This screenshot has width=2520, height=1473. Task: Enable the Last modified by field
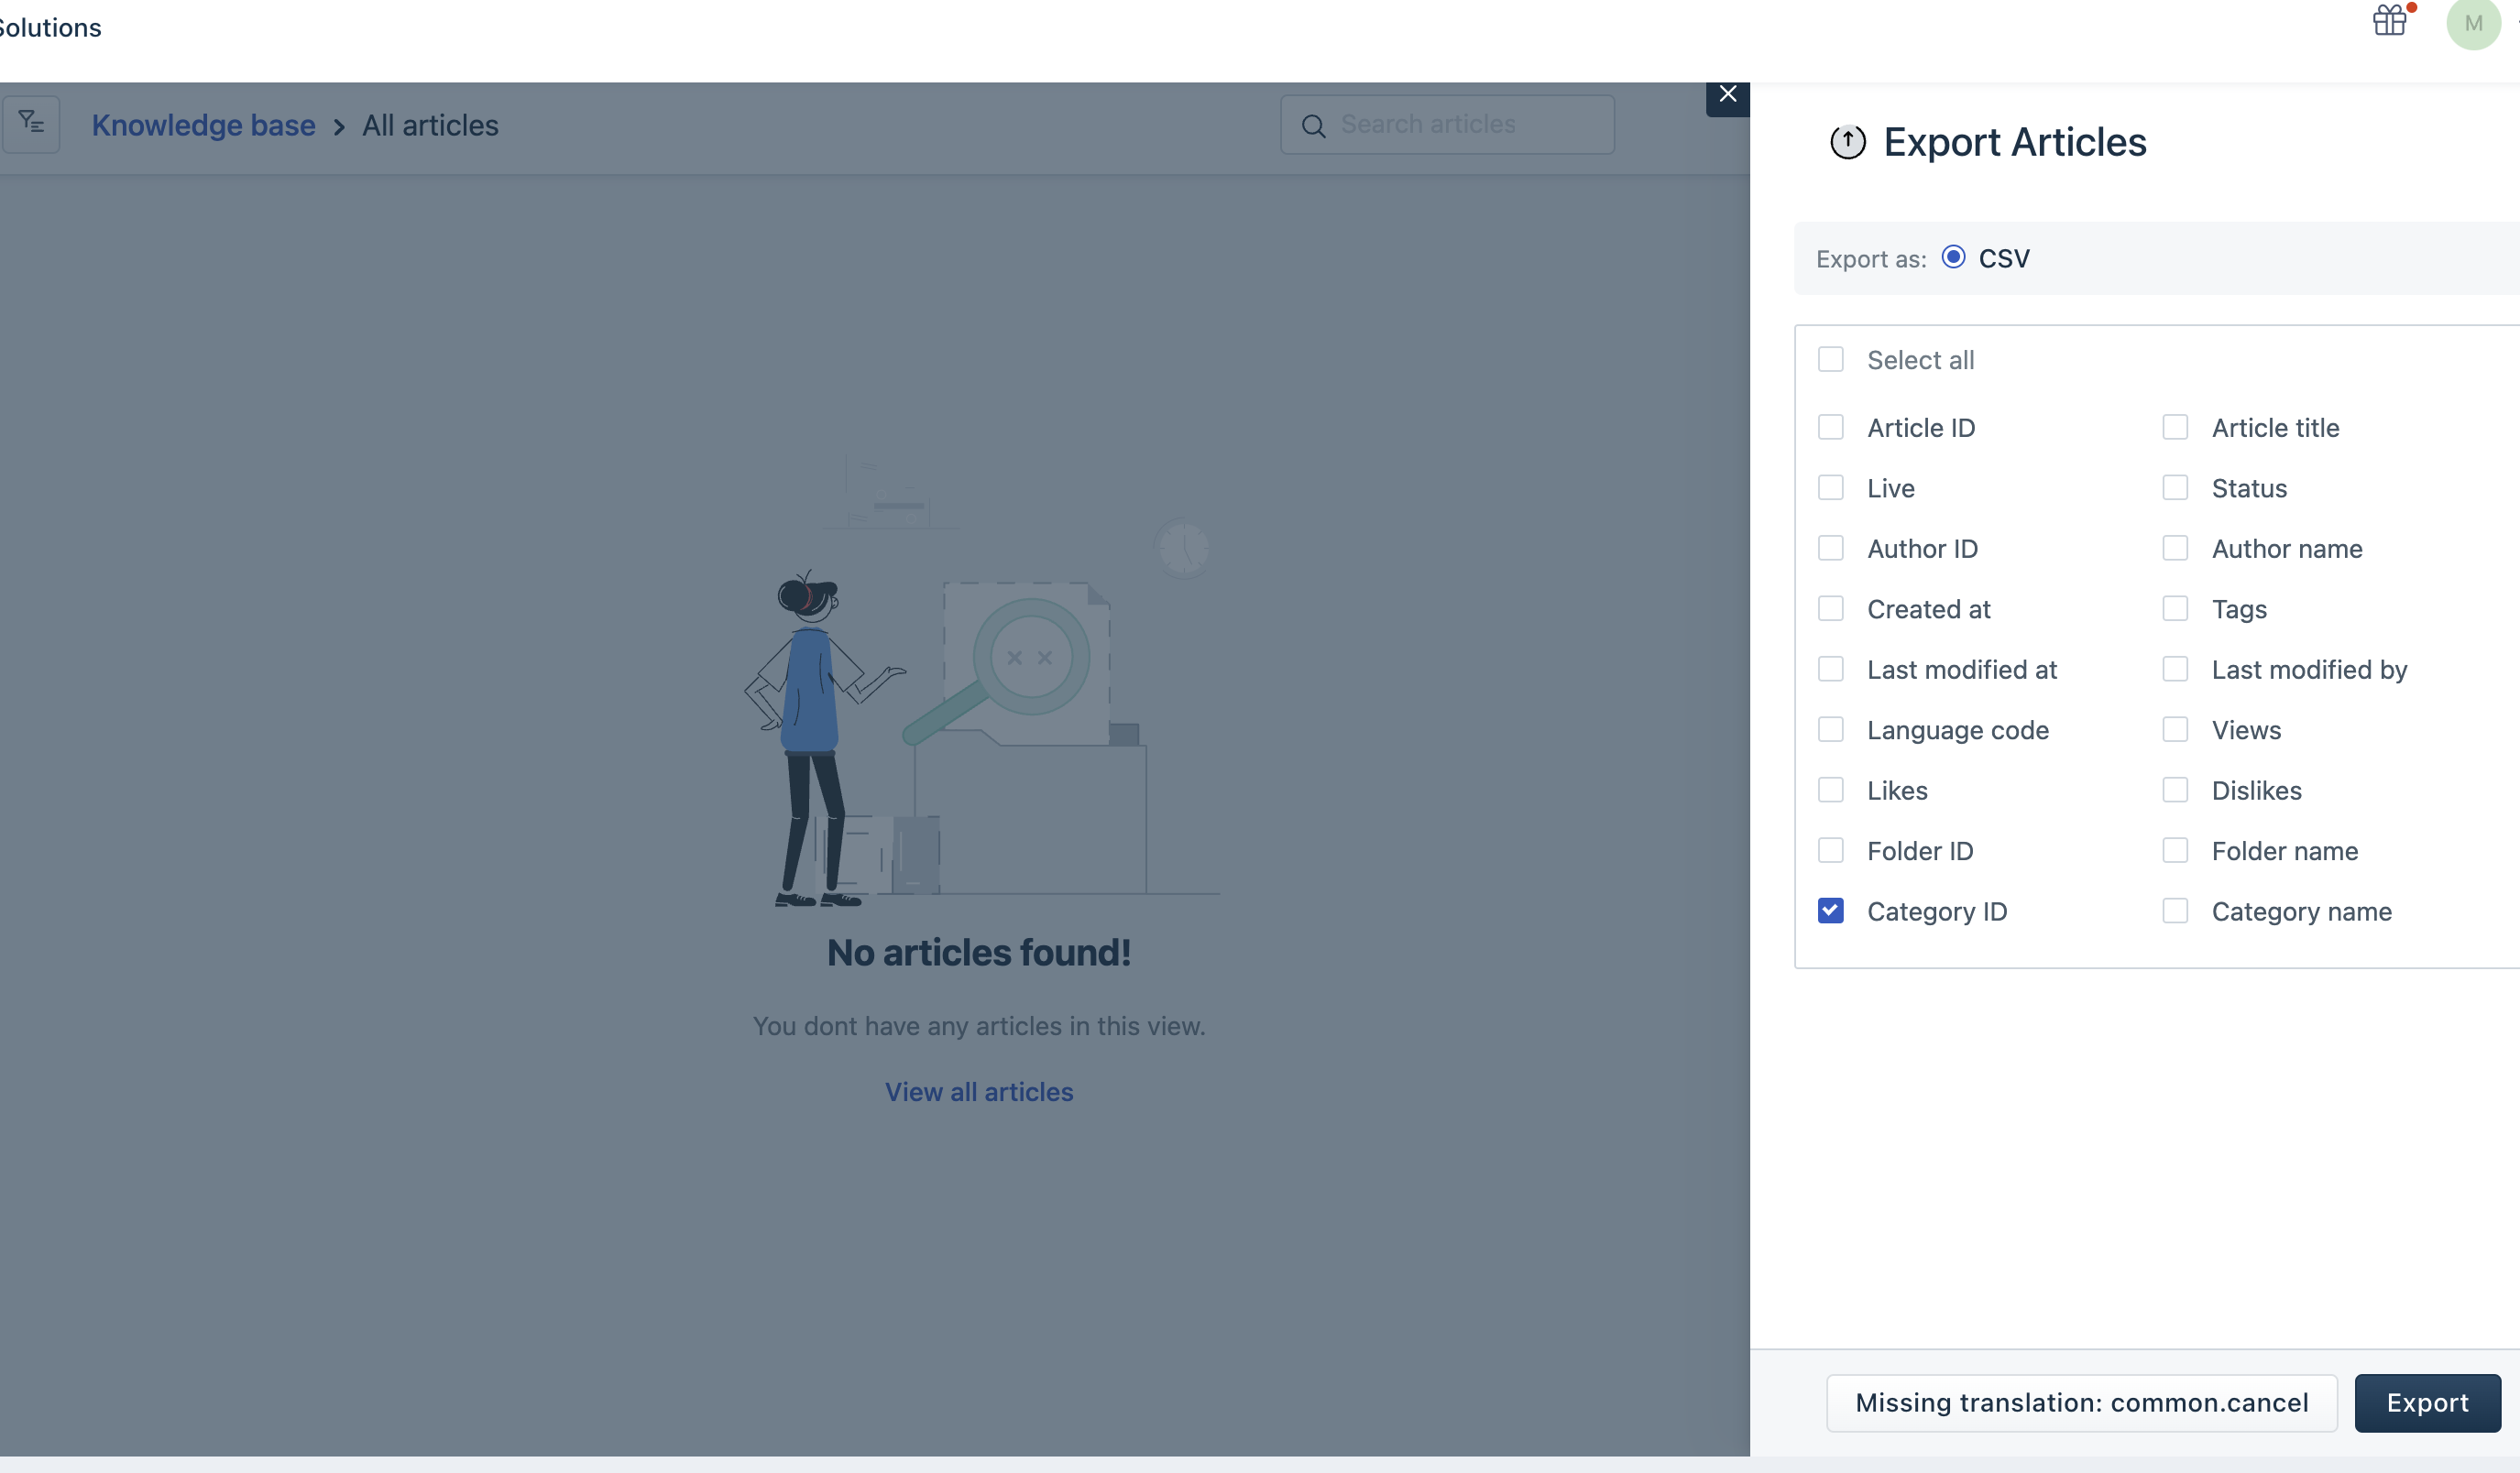point(2175,669)
